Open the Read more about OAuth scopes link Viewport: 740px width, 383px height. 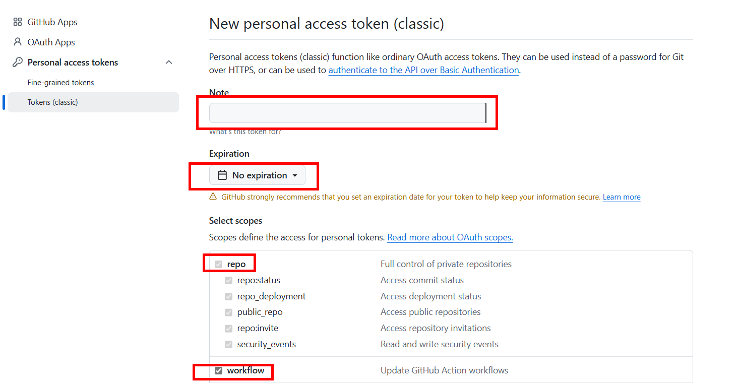click(450, 237)
